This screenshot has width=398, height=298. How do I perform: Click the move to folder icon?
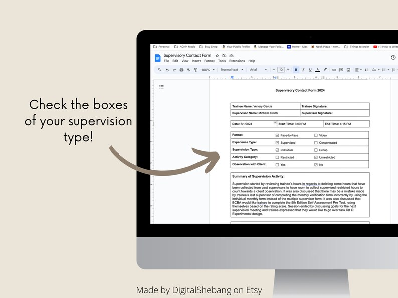224,55
